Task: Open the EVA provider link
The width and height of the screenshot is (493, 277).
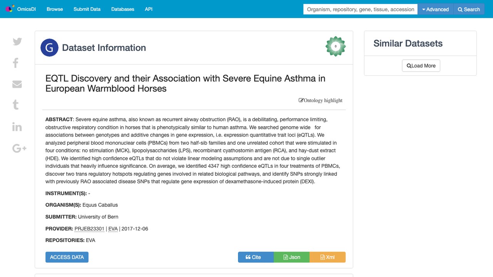Action: point(113,229)
